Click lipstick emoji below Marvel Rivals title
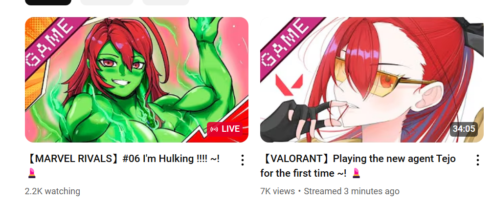 (x=32, y=173)
